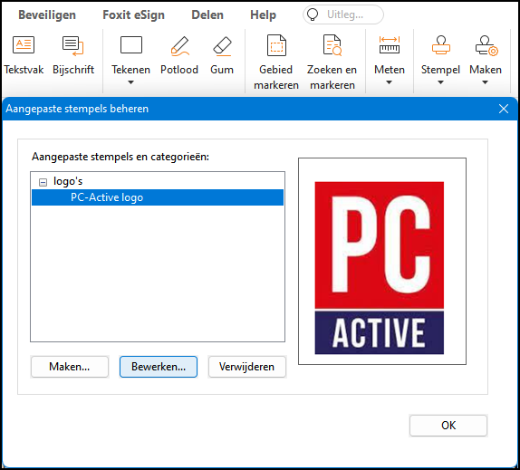Click the Verwijderen button

(247, 367)
